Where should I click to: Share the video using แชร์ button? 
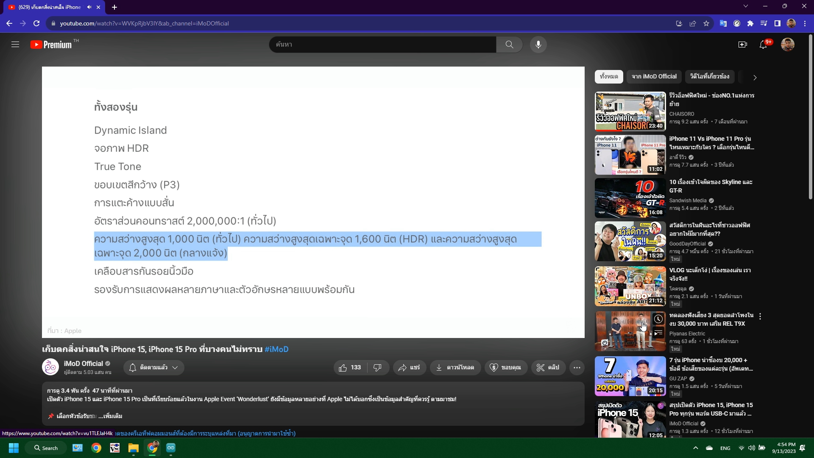(x=409, y=368)
